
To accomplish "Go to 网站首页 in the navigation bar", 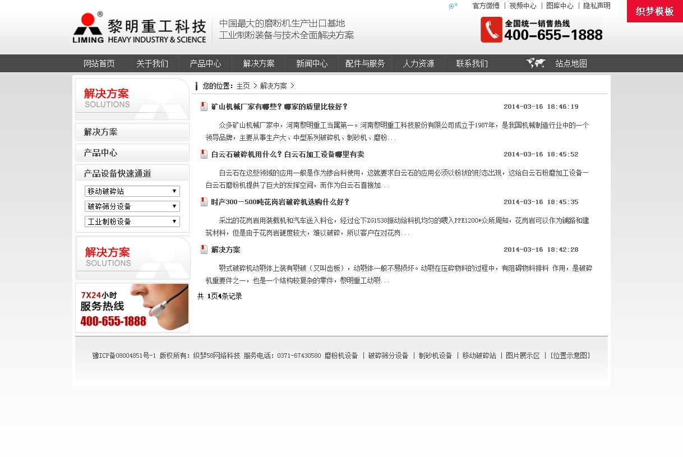I will pyautogui.click(x=99, y=63).
